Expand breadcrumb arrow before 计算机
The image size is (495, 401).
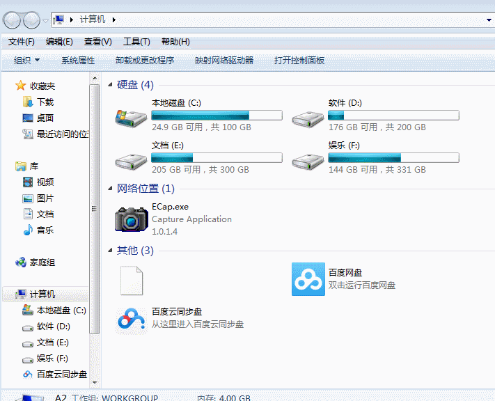[x=72, y=20]
